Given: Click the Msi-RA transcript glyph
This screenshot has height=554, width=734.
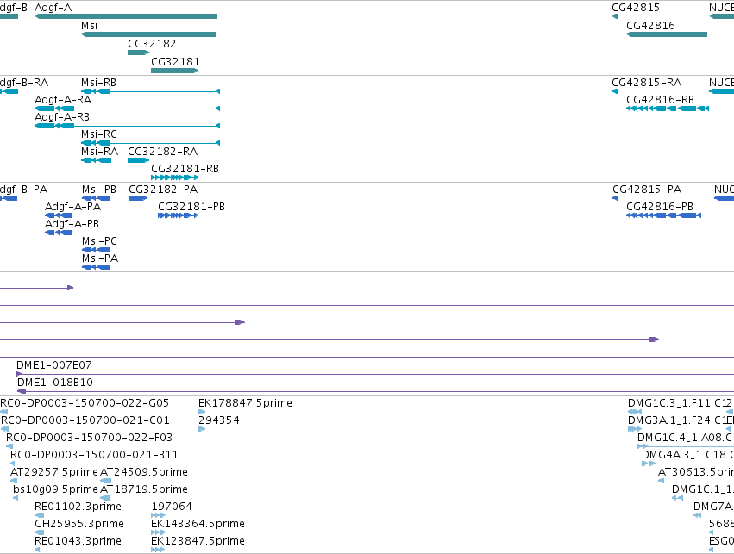Looking at the screenshot, I should tap(96, 160).
